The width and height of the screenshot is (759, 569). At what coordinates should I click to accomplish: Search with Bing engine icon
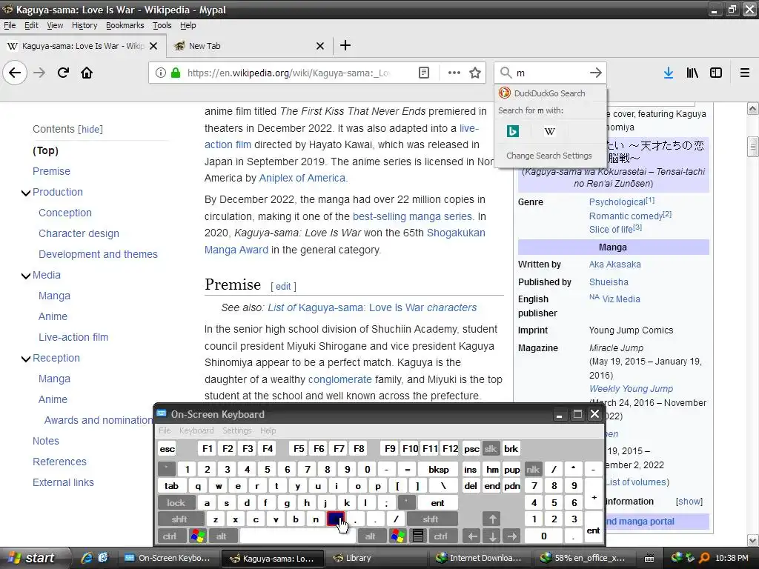(513, 131)
